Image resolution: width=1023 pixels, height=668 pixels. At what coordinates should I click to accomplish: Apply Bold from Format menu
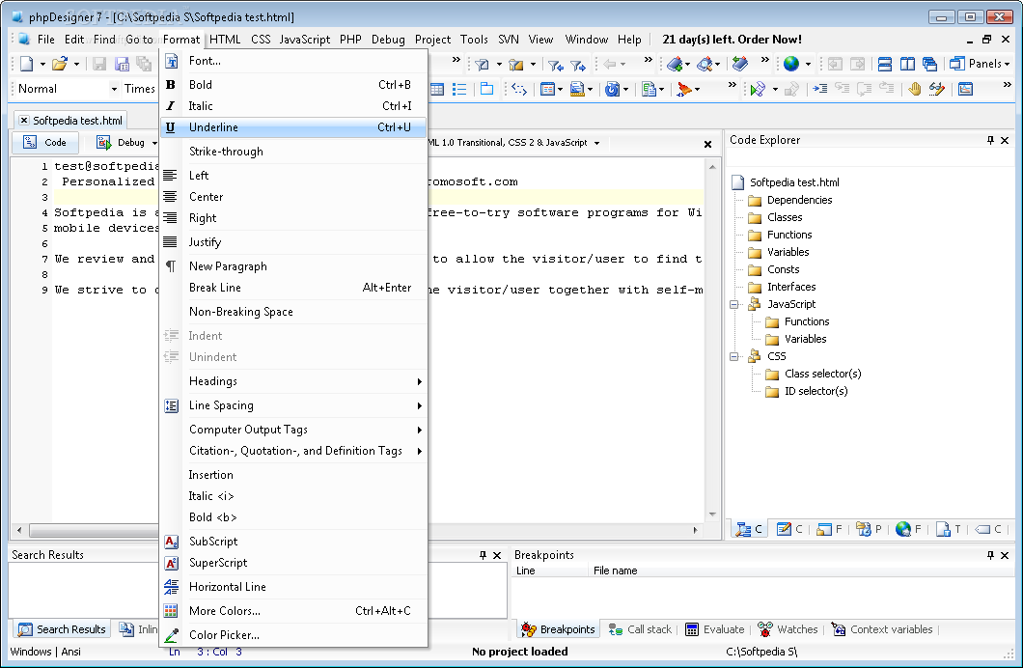[293, 85]
